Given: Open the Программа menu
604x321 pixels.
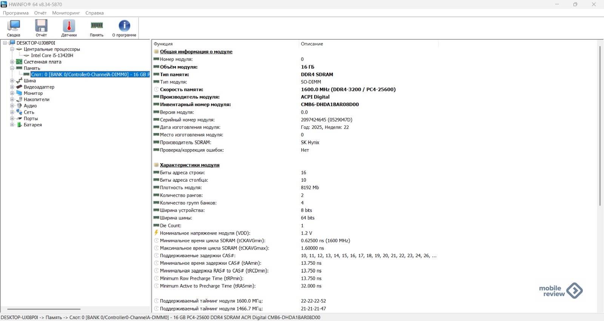Looking at the screenshot, I should [16, 13].
